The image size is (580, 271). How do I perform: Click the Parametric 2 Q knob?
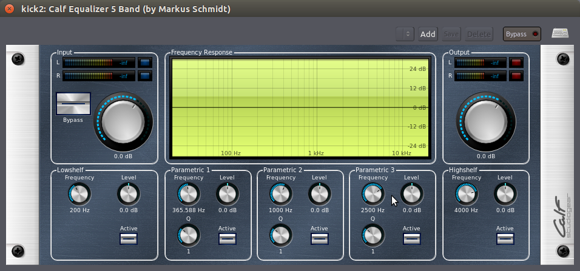click(281, 235)
